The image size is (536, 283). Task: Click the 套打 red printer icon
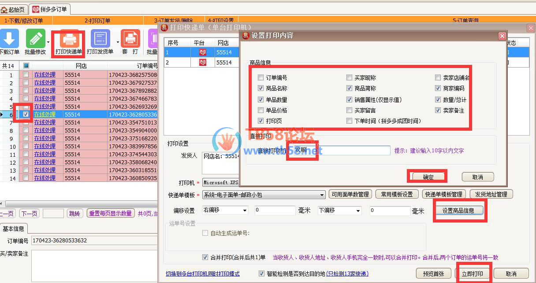[x=130, y=38]
